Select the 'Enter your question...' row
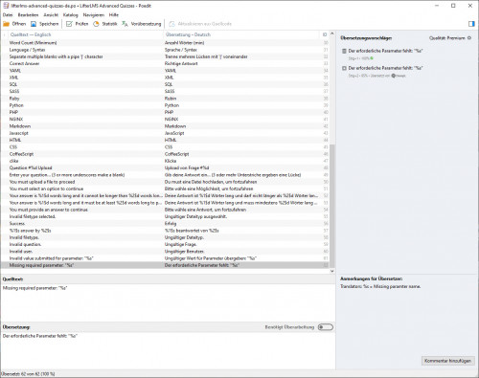The height and width of the screenshot is (378, 479). 165,175
